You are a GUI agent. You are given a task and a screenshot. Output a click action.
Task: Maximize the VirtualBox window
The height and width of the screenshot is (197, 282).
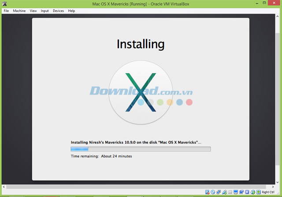coord(264,3)
